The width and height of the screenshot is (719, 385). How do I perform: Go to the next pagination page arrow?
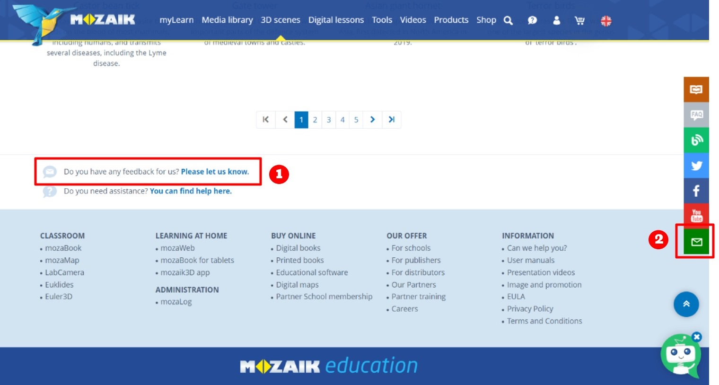373,120
